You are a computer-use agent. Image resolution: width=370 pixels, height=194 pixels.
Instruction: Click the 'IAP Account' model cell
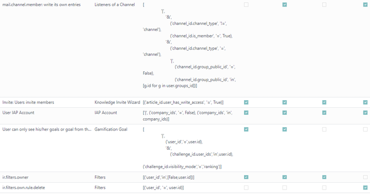click(105, 113)
